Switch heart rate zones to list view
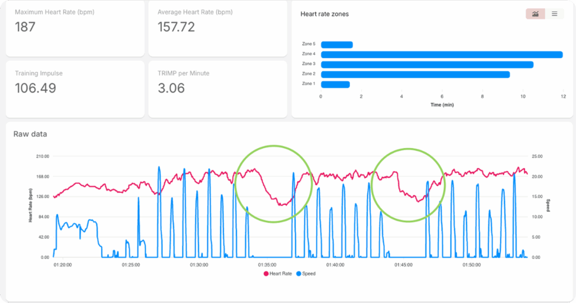This screenshot has width=576, height=303. tap(554, 14)
